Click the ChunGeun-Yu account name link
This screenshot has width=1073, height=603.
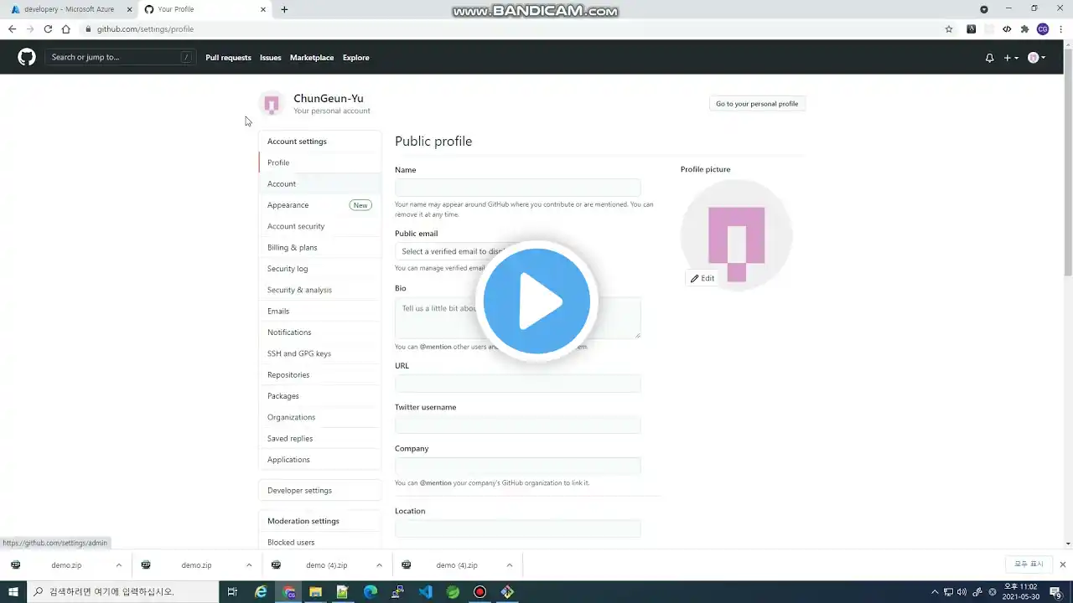coord(329,98)
